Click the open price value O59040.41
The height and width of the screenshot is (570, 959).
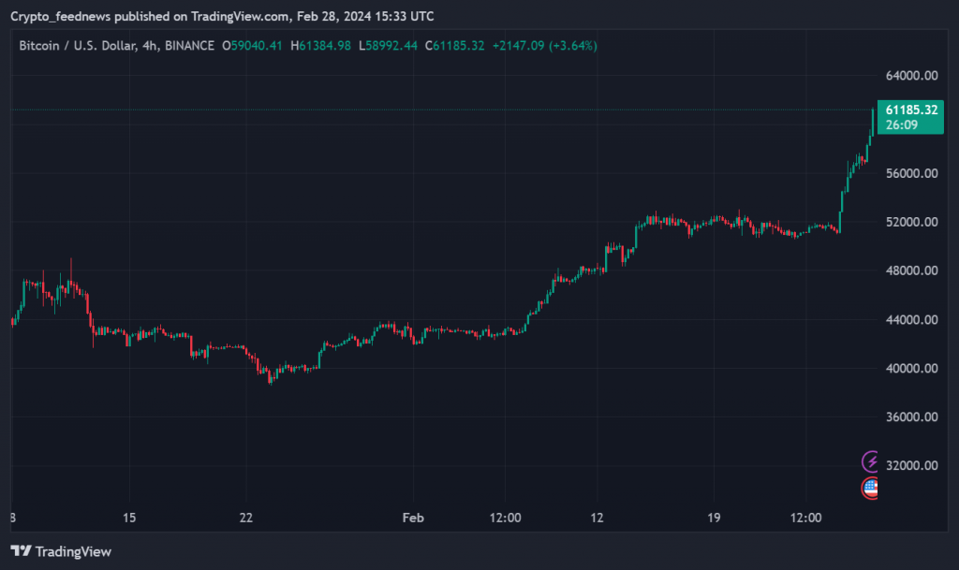(x=253, y=45)
